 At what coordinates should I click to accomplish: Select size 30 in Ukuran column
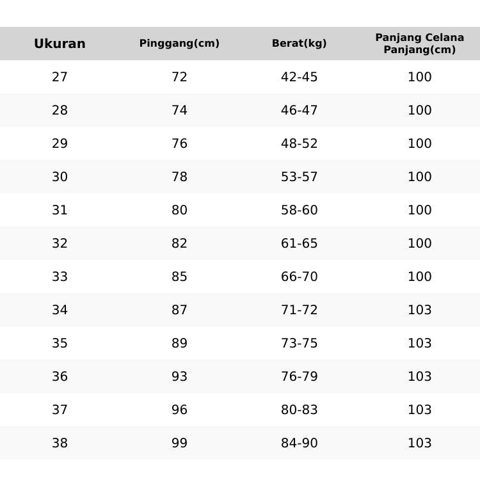point(60,177)
